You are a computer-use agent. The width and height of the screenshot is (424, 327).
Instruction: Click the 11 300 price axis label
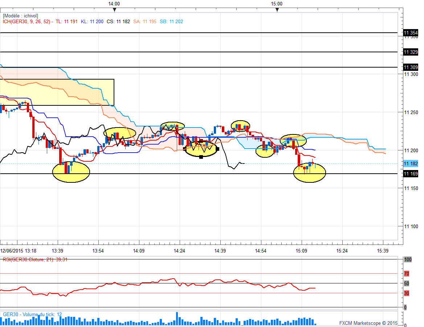pos(411,74)
